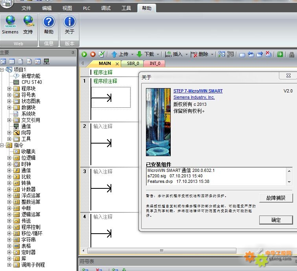Click the padlock icon in toolbar

click(x=292, y=55)
